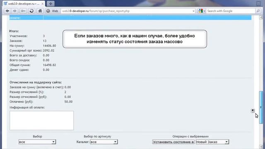Click the scrollbar up arrow
The height and width of the screenshot is (149, 265).
click(x=261, y=17)
